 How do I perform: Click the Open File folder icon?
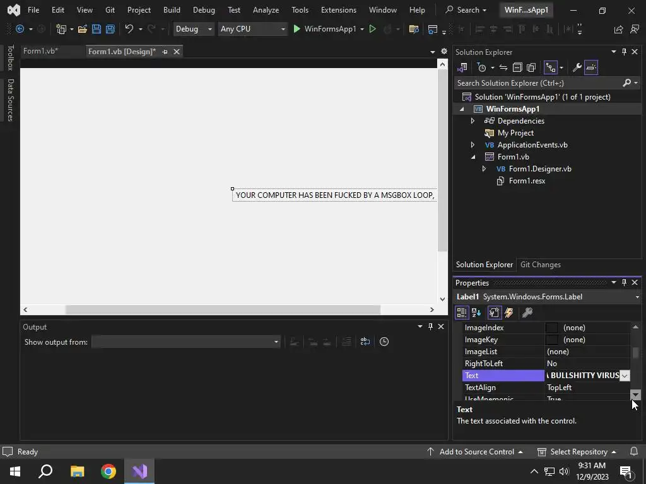tap(83, 29)
